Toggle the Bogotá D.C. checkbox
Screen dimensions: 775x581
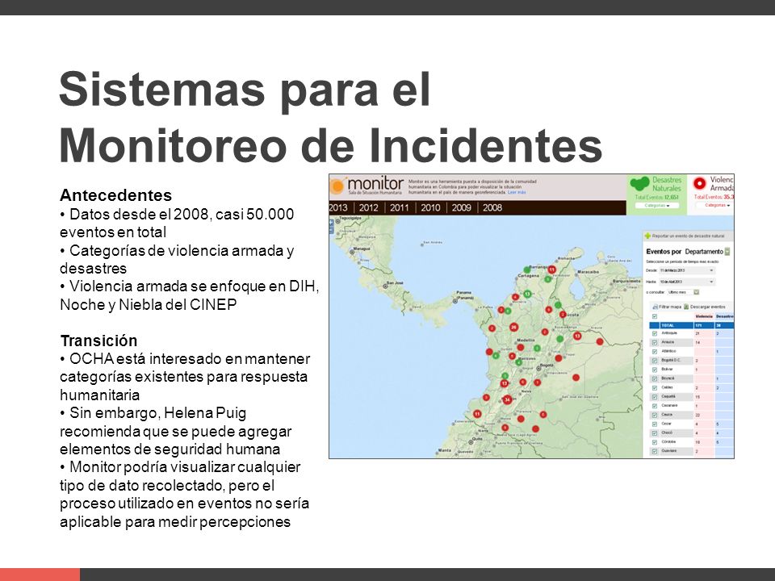[x=655, y=361]
